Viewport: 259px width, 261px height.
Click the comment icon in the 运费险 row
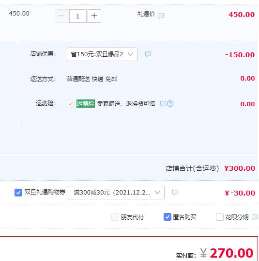click(x=163, y=103)
